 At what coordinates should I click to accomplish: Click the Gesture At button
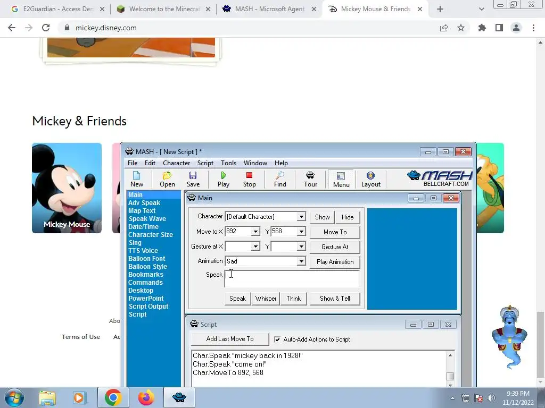click(x=335, y=247)
